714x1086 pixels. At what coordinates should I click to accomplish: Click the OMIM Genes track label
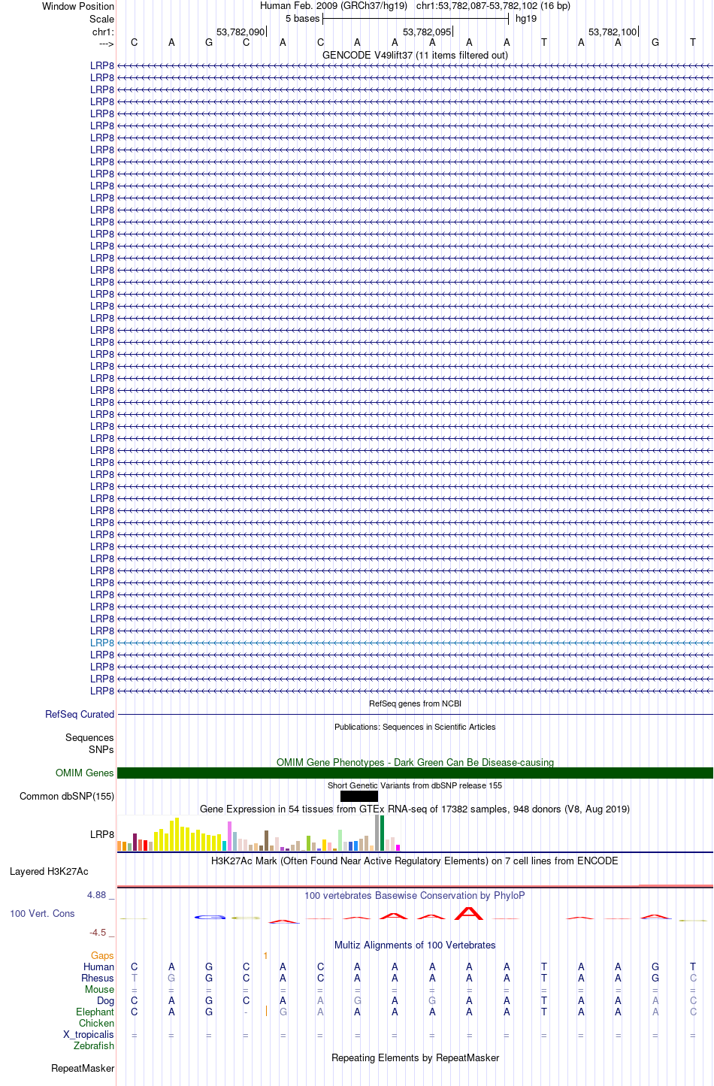coord(85,773)
